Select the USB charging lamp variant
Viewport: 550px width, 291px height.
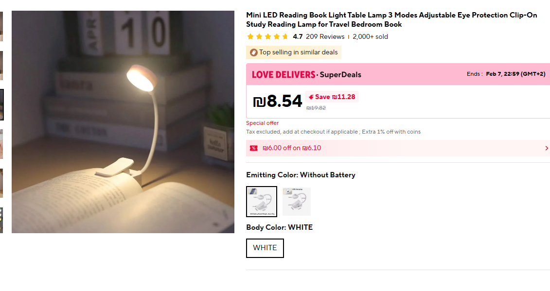pos(296,202)
